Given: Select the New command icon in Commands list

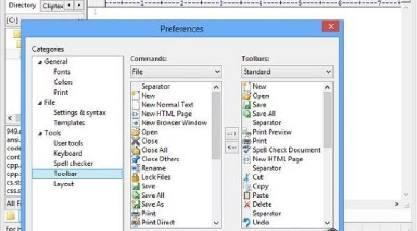Looking at the screenshot, I should pos(135,96).
